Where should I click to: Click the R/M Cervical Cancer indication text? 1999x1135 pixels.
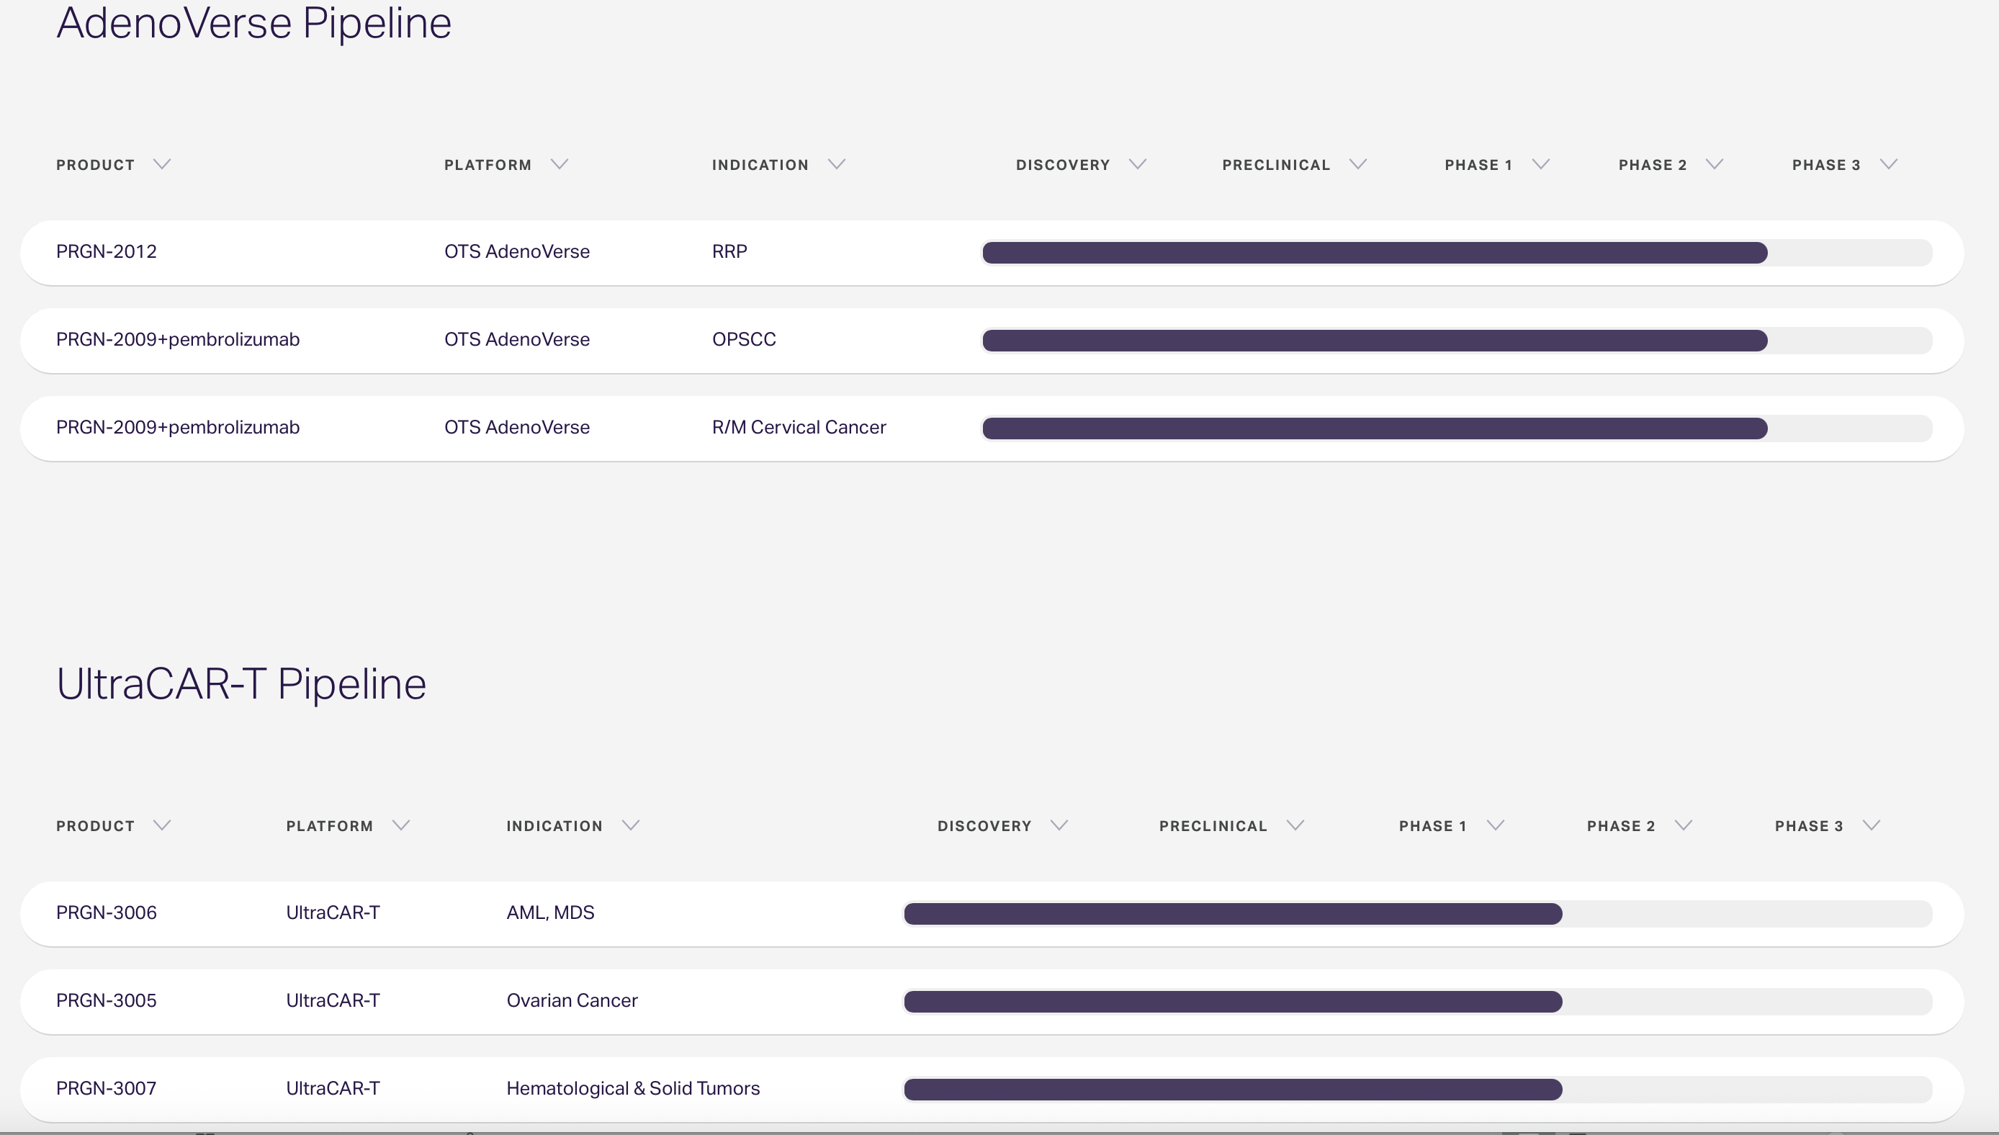[x=798, y=427]
